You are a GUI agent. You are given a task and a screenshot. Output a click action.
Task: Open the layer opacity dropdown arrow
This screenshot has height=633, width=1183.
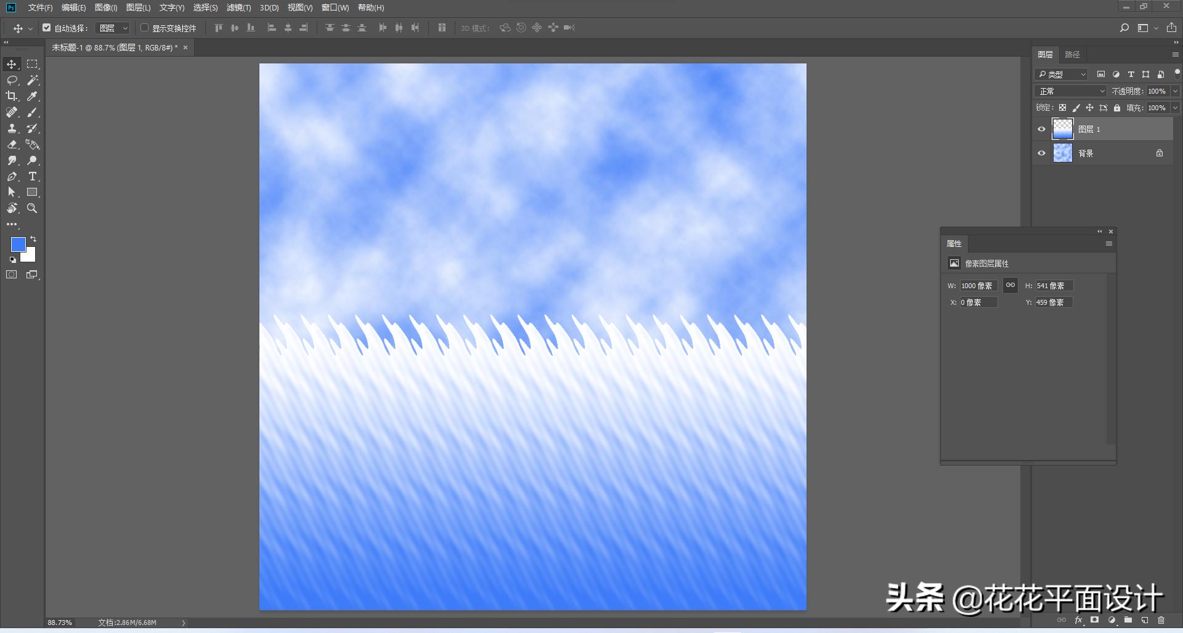point(1175,91)
